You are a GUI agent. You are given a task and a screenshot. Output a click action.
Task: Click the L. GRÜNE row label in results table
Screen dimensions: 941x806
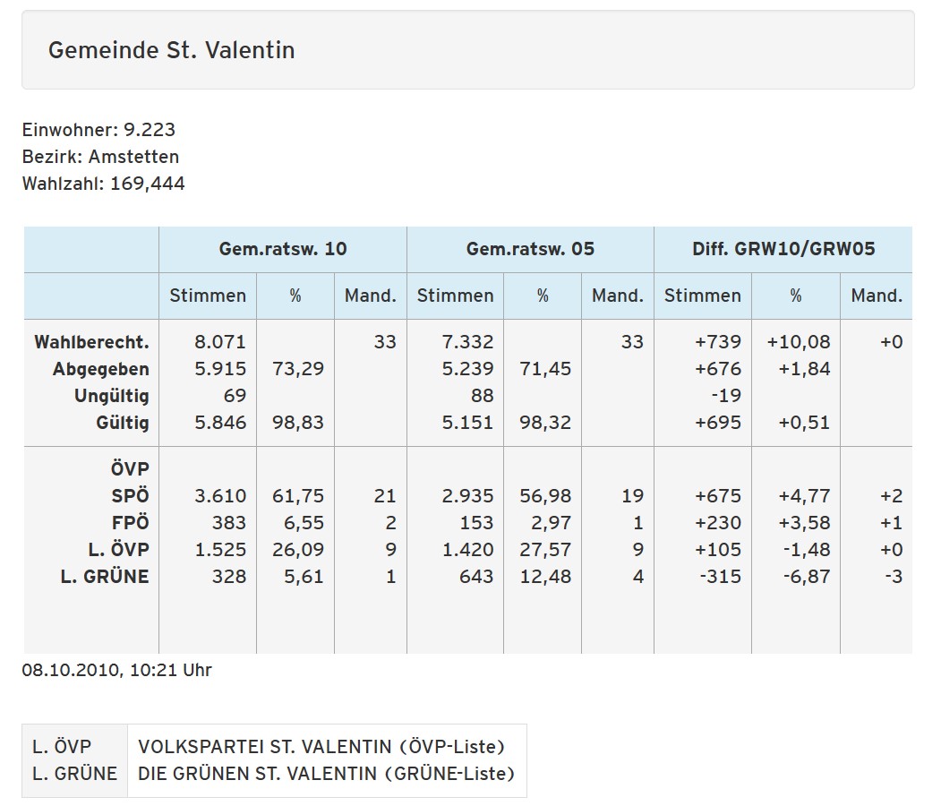[105, 577]
